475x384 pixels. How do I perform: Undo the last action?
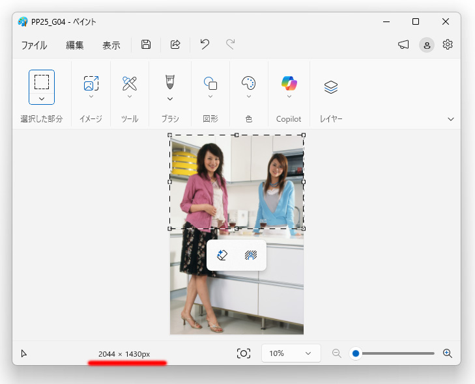(205, 44)
